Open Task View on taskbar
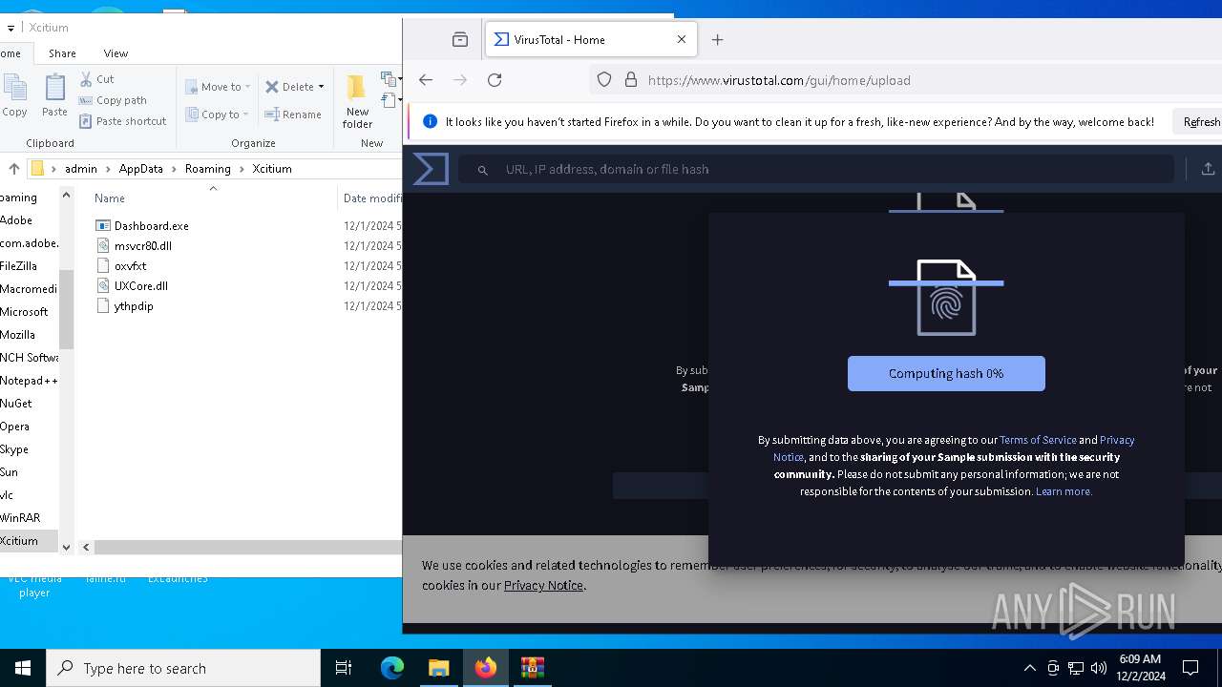Screen dimensions: 1222x687 click(344, 668)
